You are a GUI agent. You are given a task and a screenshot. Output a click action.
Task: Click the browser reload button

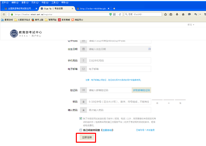[120, 15]
